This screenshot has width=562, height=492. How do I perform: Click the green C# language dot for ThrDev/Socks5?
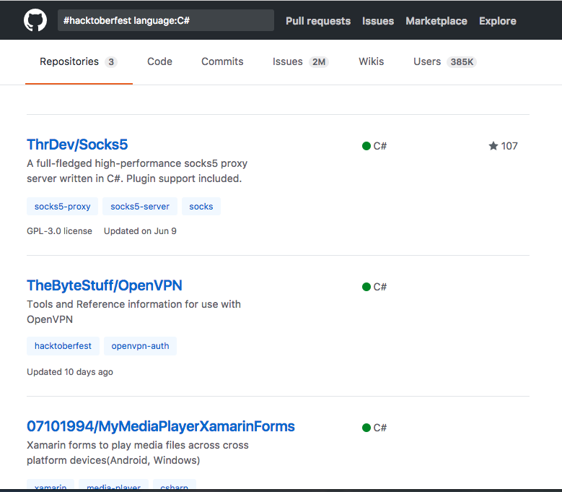pyautogui.click(x=366, y=146)
